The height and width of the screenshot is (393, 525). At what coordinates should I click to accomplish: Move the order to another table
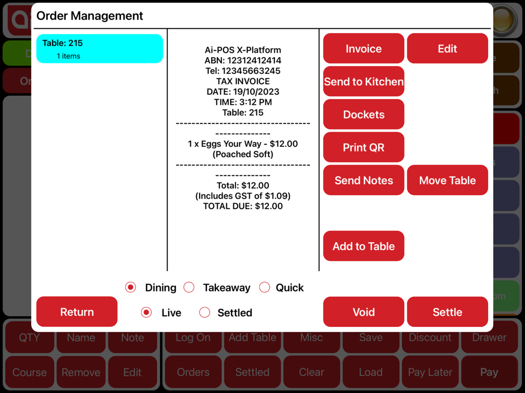(447, 180)
